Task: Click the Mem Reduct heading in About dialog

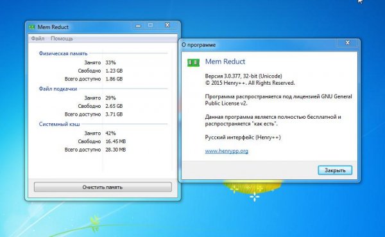Action: click(225, 62)
